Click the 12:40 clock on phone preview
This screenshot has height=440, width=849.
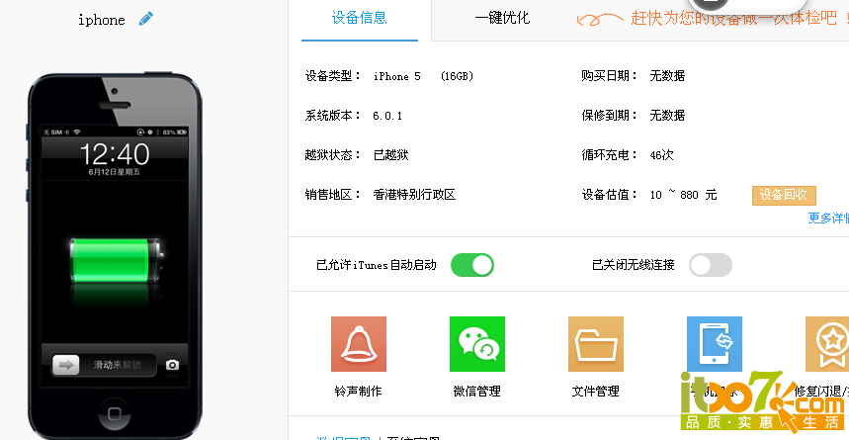click(115, 154)
